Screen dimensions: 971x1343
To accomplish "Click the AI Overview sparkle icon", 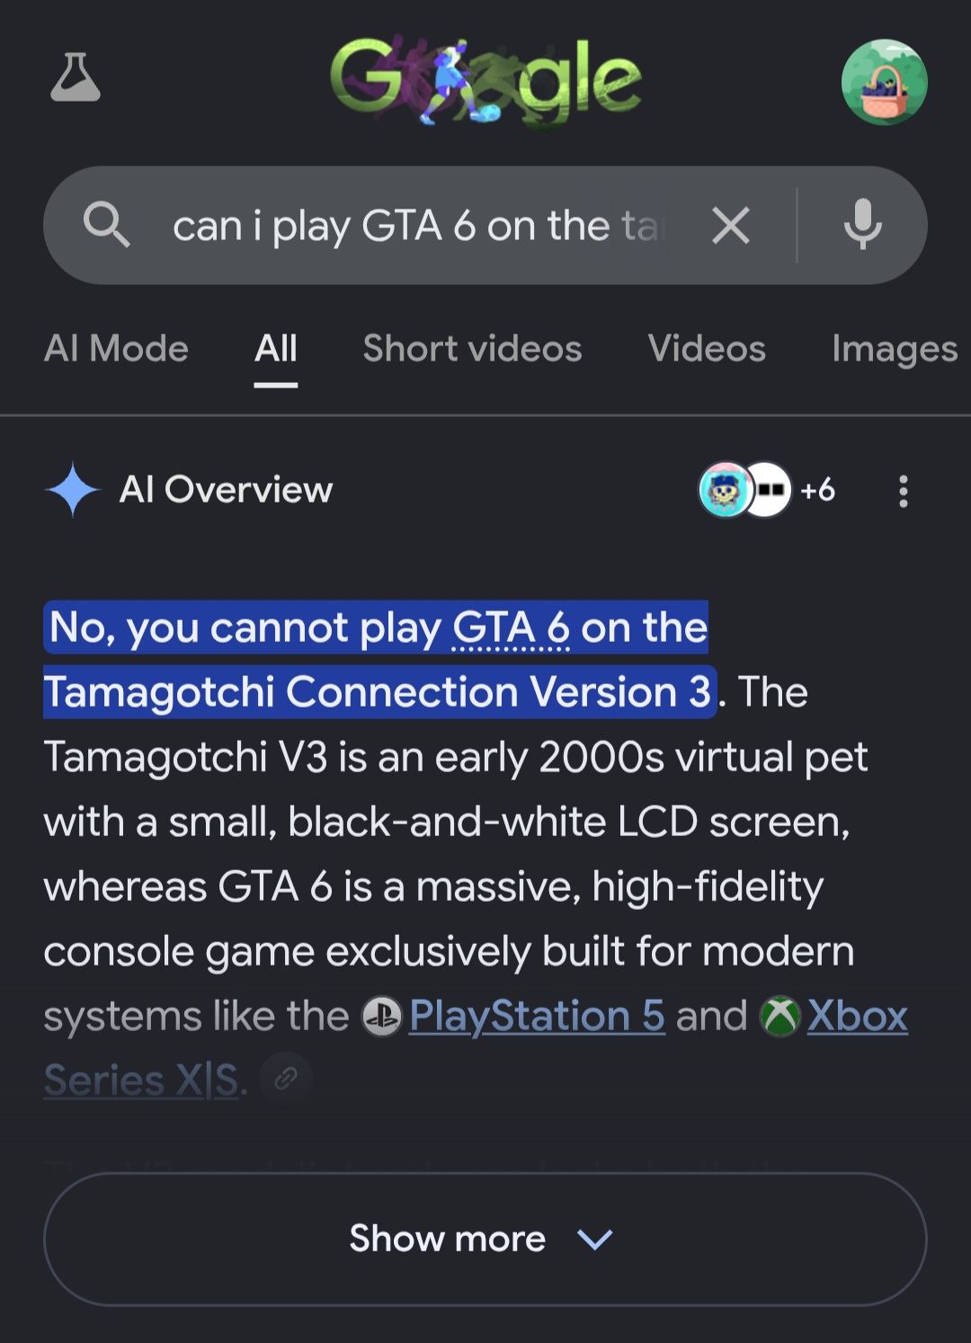I will click(73, 490).
